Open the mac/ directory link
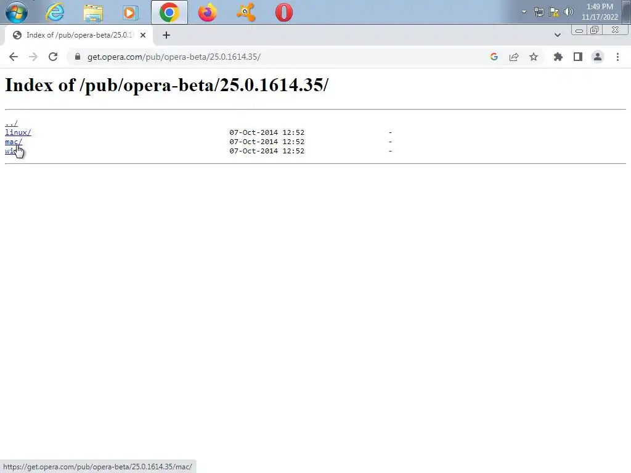Viewport: 631px width, 473px height. [14, 142]
